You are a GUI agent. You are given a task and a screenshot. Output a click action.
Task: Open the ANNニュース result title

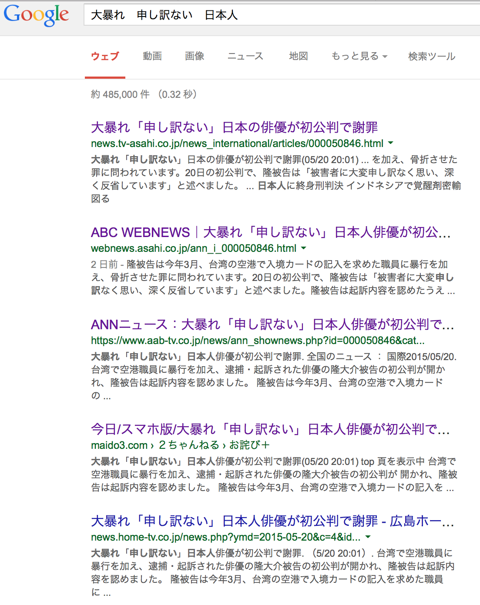[x=272, y=324]
